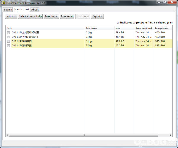
Task: Switch to the Search tab
Action: [x=8, y=10]
